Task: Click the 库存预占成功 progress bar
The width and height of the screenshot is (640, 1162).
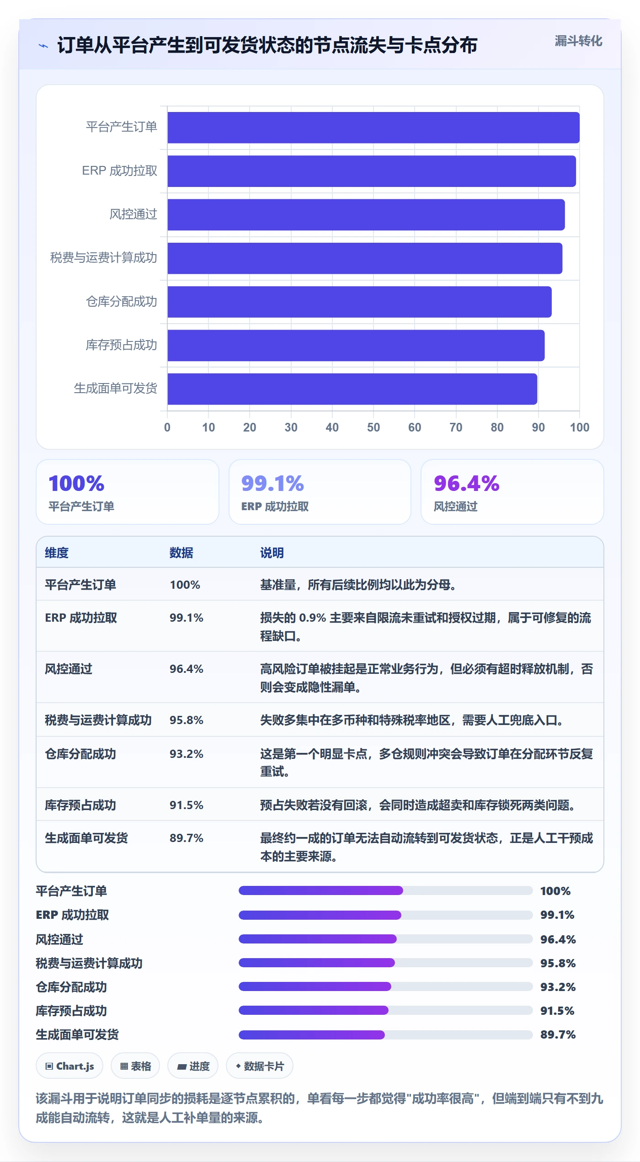Action: 386,1010
